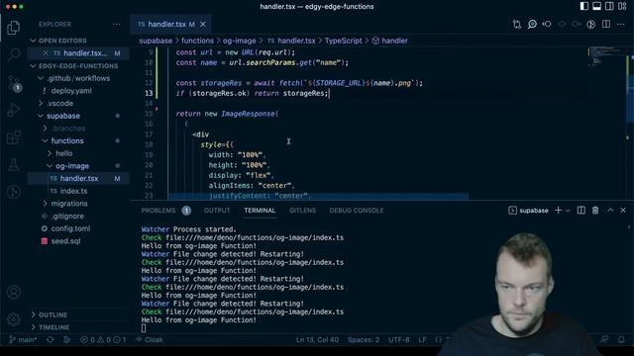The height and width of the screenshot is (356, 634).
Task: Click synchronize changes status bar icon
Action: pos(51,340)
